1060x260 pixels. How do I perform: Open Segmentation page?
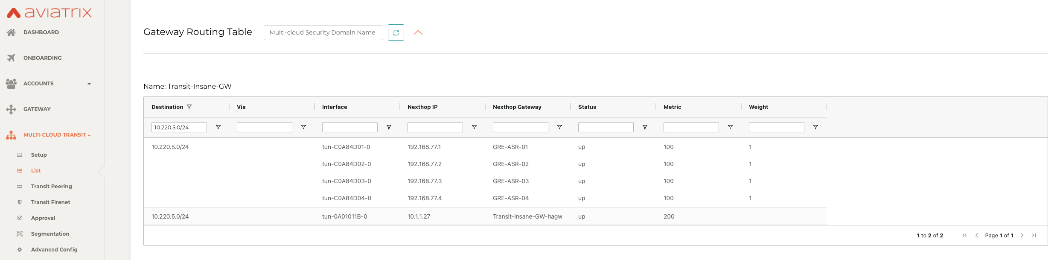click(x=50, y=234)
